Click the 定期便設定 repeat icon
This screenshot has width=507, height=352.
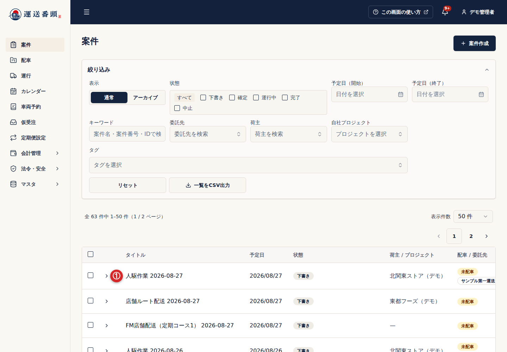13,138
